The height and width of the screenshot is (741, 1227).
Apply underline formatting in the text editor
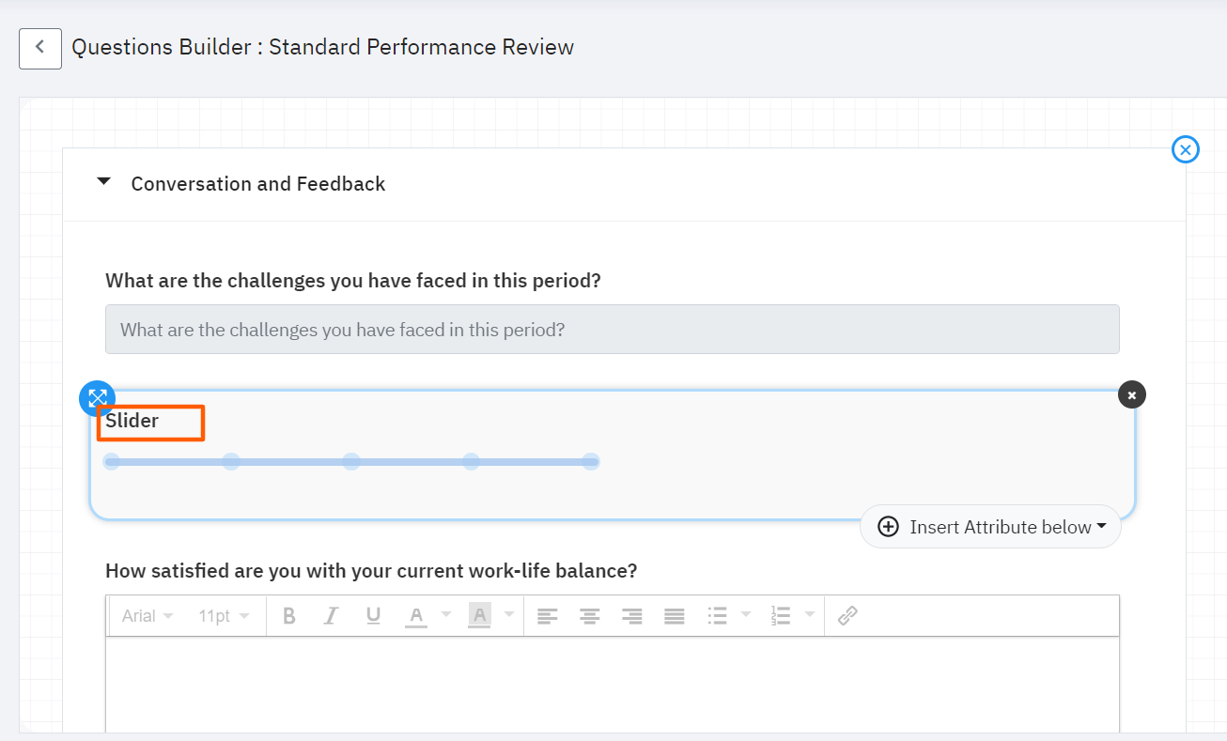[373, 615]
